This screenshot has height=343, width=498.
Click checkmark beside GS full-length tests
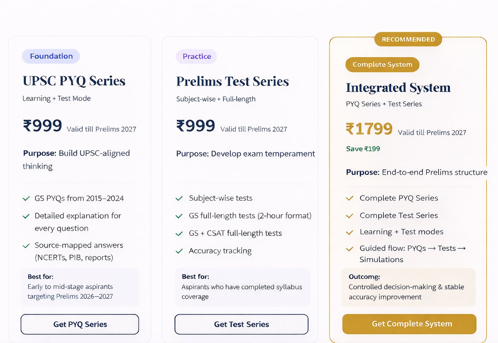[x=179, y=216]
